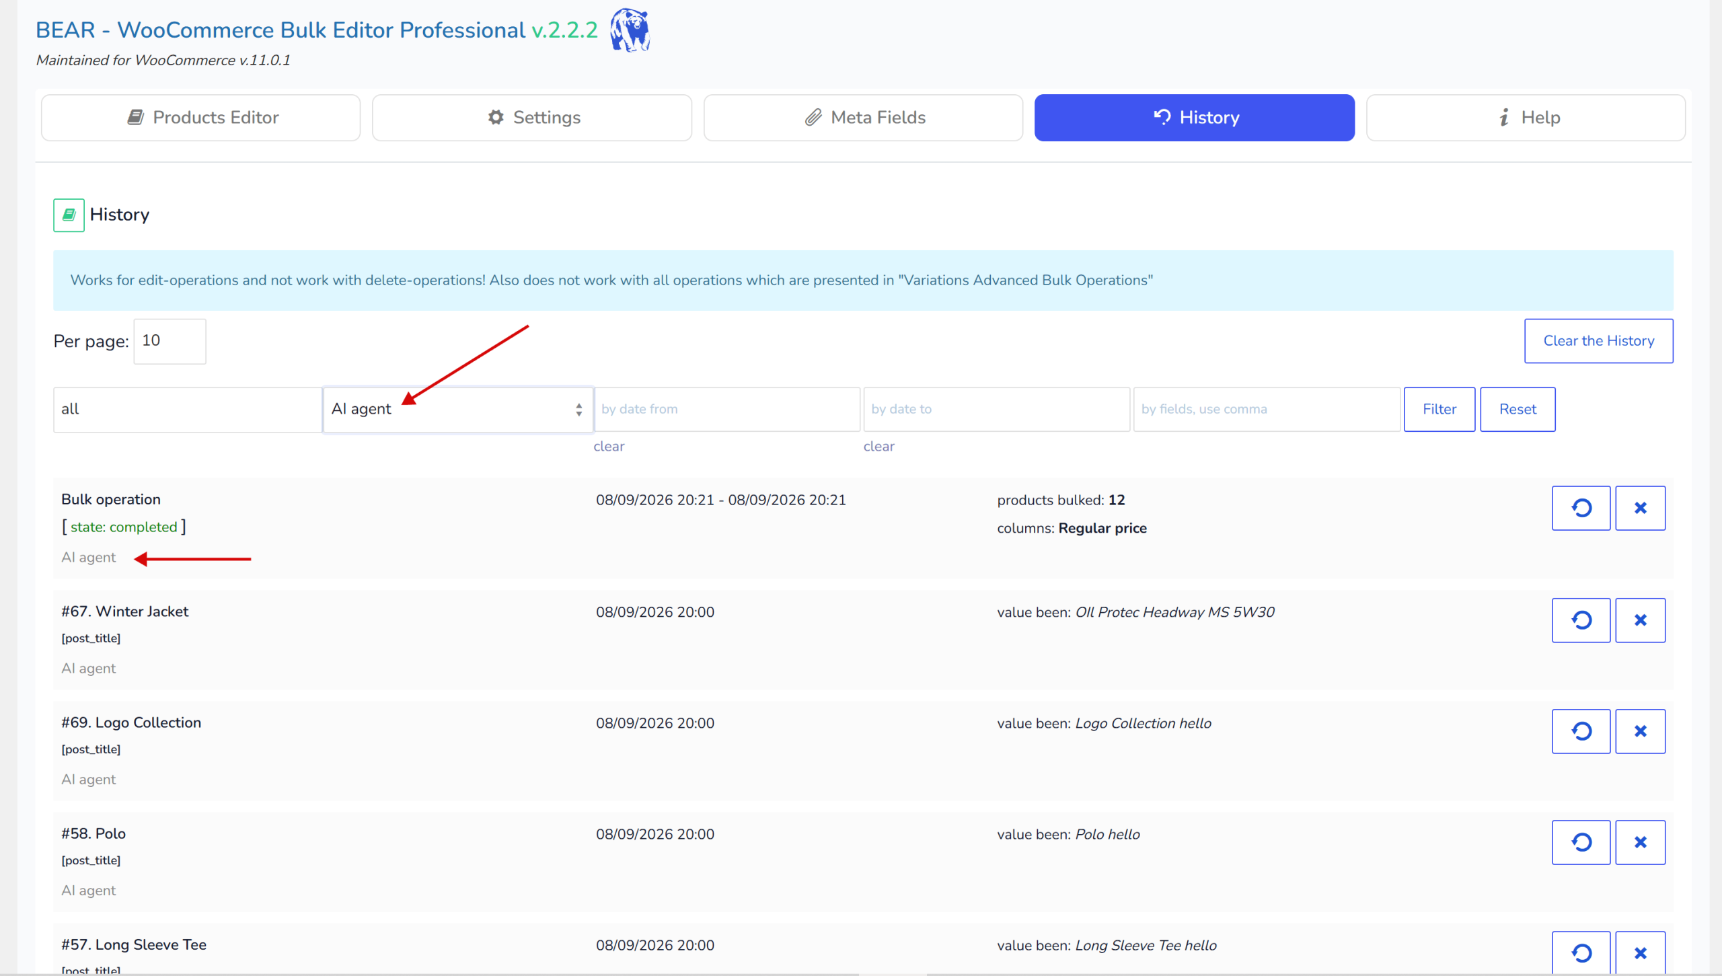
Task: Open the 'all' operation type dropdown
Action: (x=188, y=409)
